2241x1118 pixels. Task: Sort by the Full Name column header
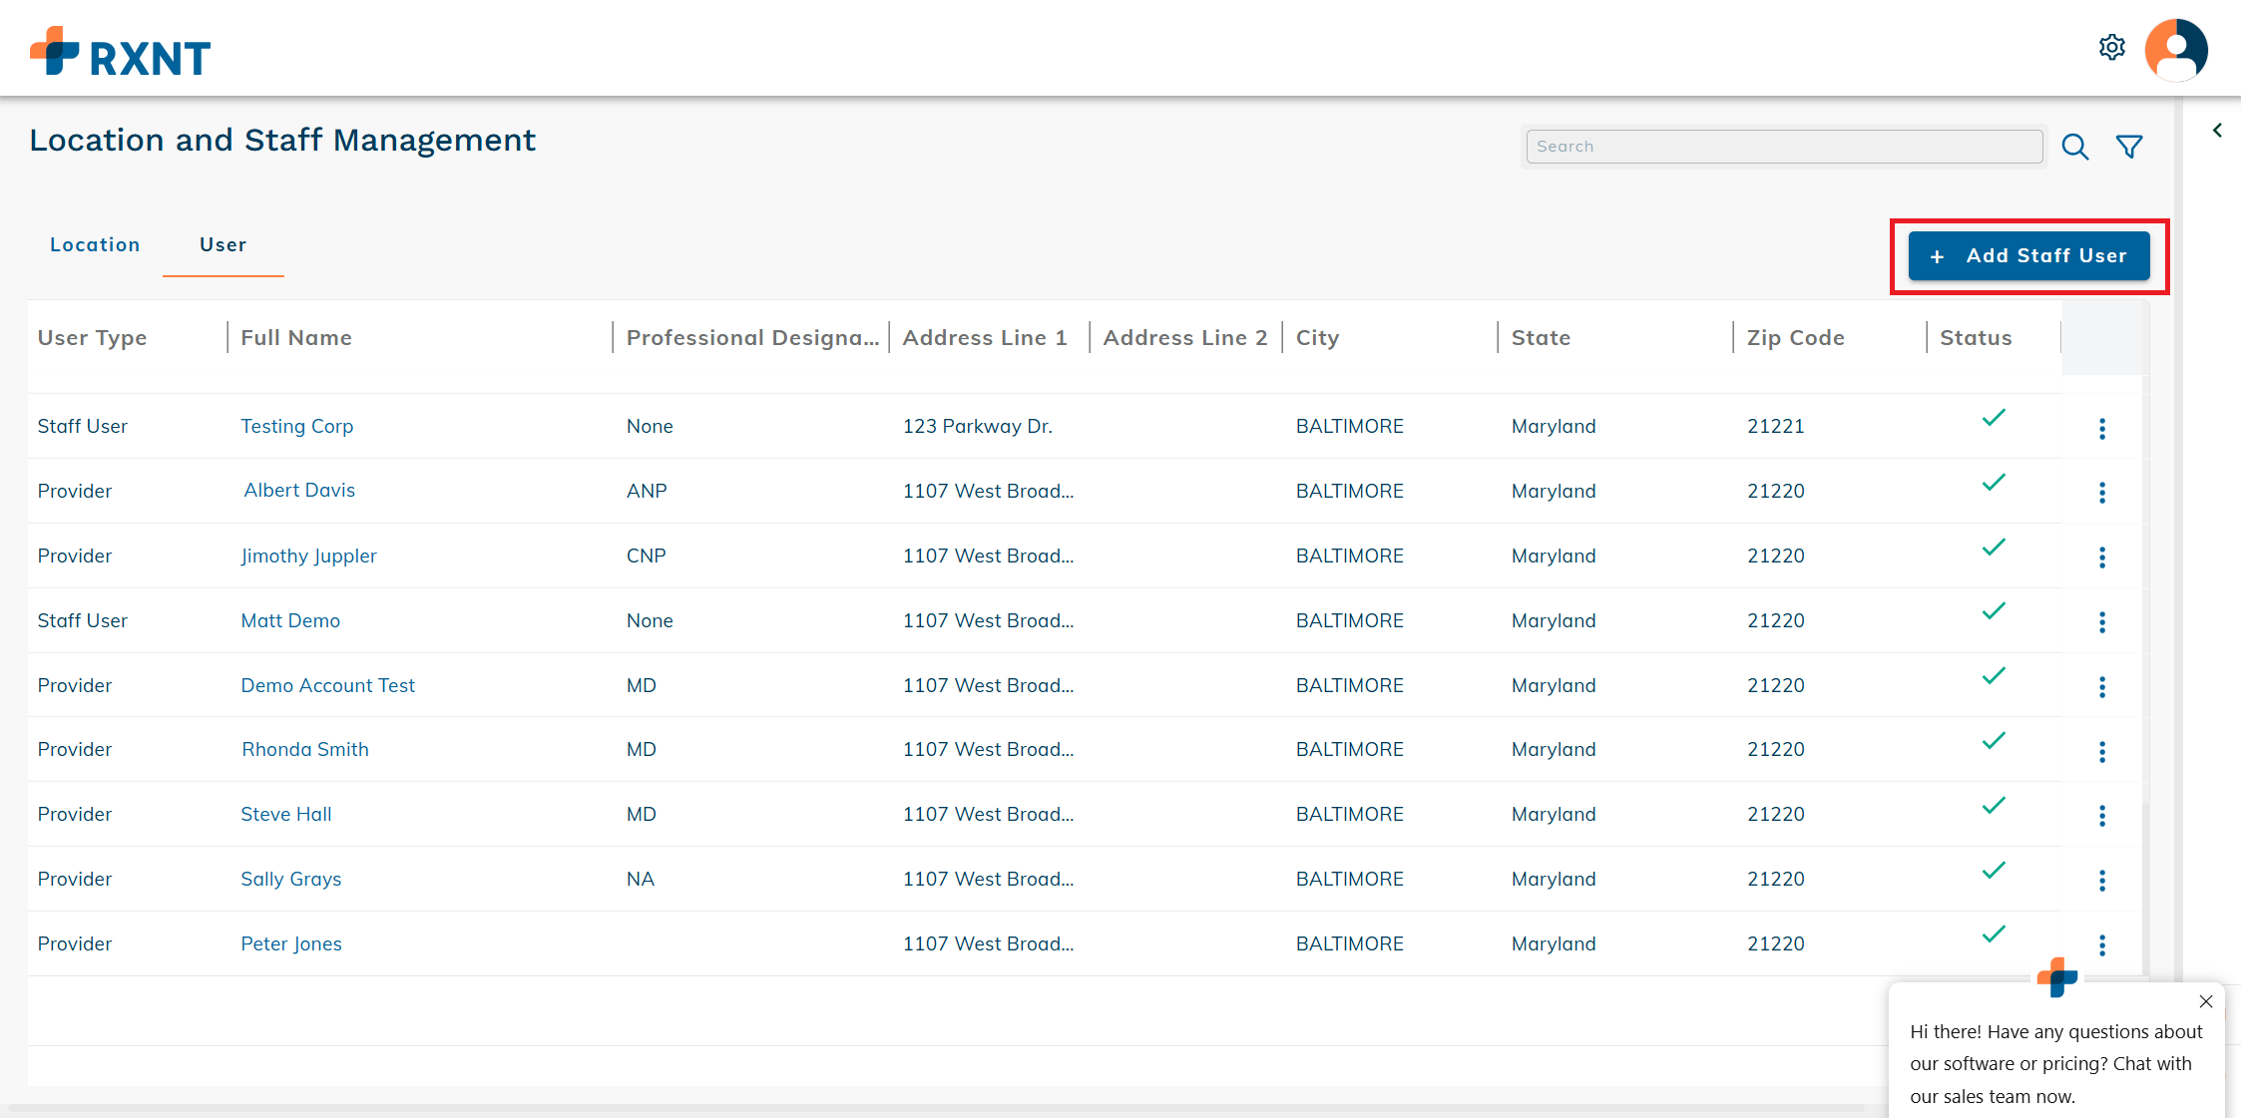296,338
